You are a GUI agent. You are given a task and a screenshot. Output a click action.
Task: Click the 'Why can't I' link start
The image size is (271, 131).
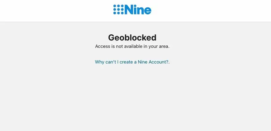click(x=107, y=62)
